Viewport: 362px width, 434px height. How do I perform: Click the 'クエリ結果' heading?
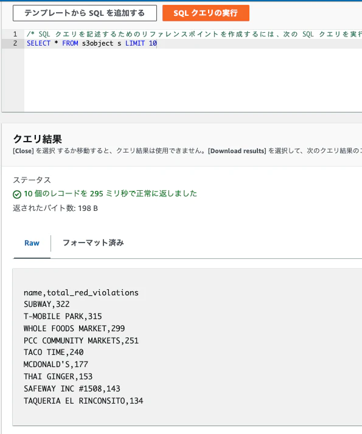[x=37, y=139]
